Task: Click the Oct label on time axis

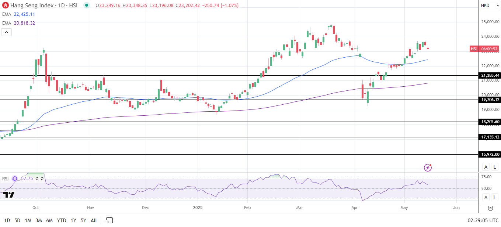Action: click(x=36, y=208)
